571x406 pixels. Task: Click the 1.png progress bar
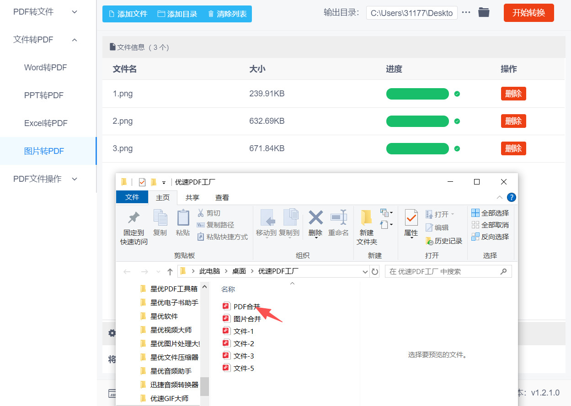(418, 94)
